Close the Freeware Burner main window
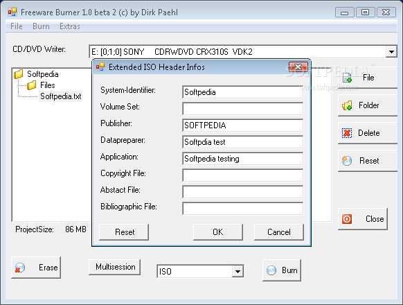The width and height of the screenshot is (403, 305). point(386,12)
